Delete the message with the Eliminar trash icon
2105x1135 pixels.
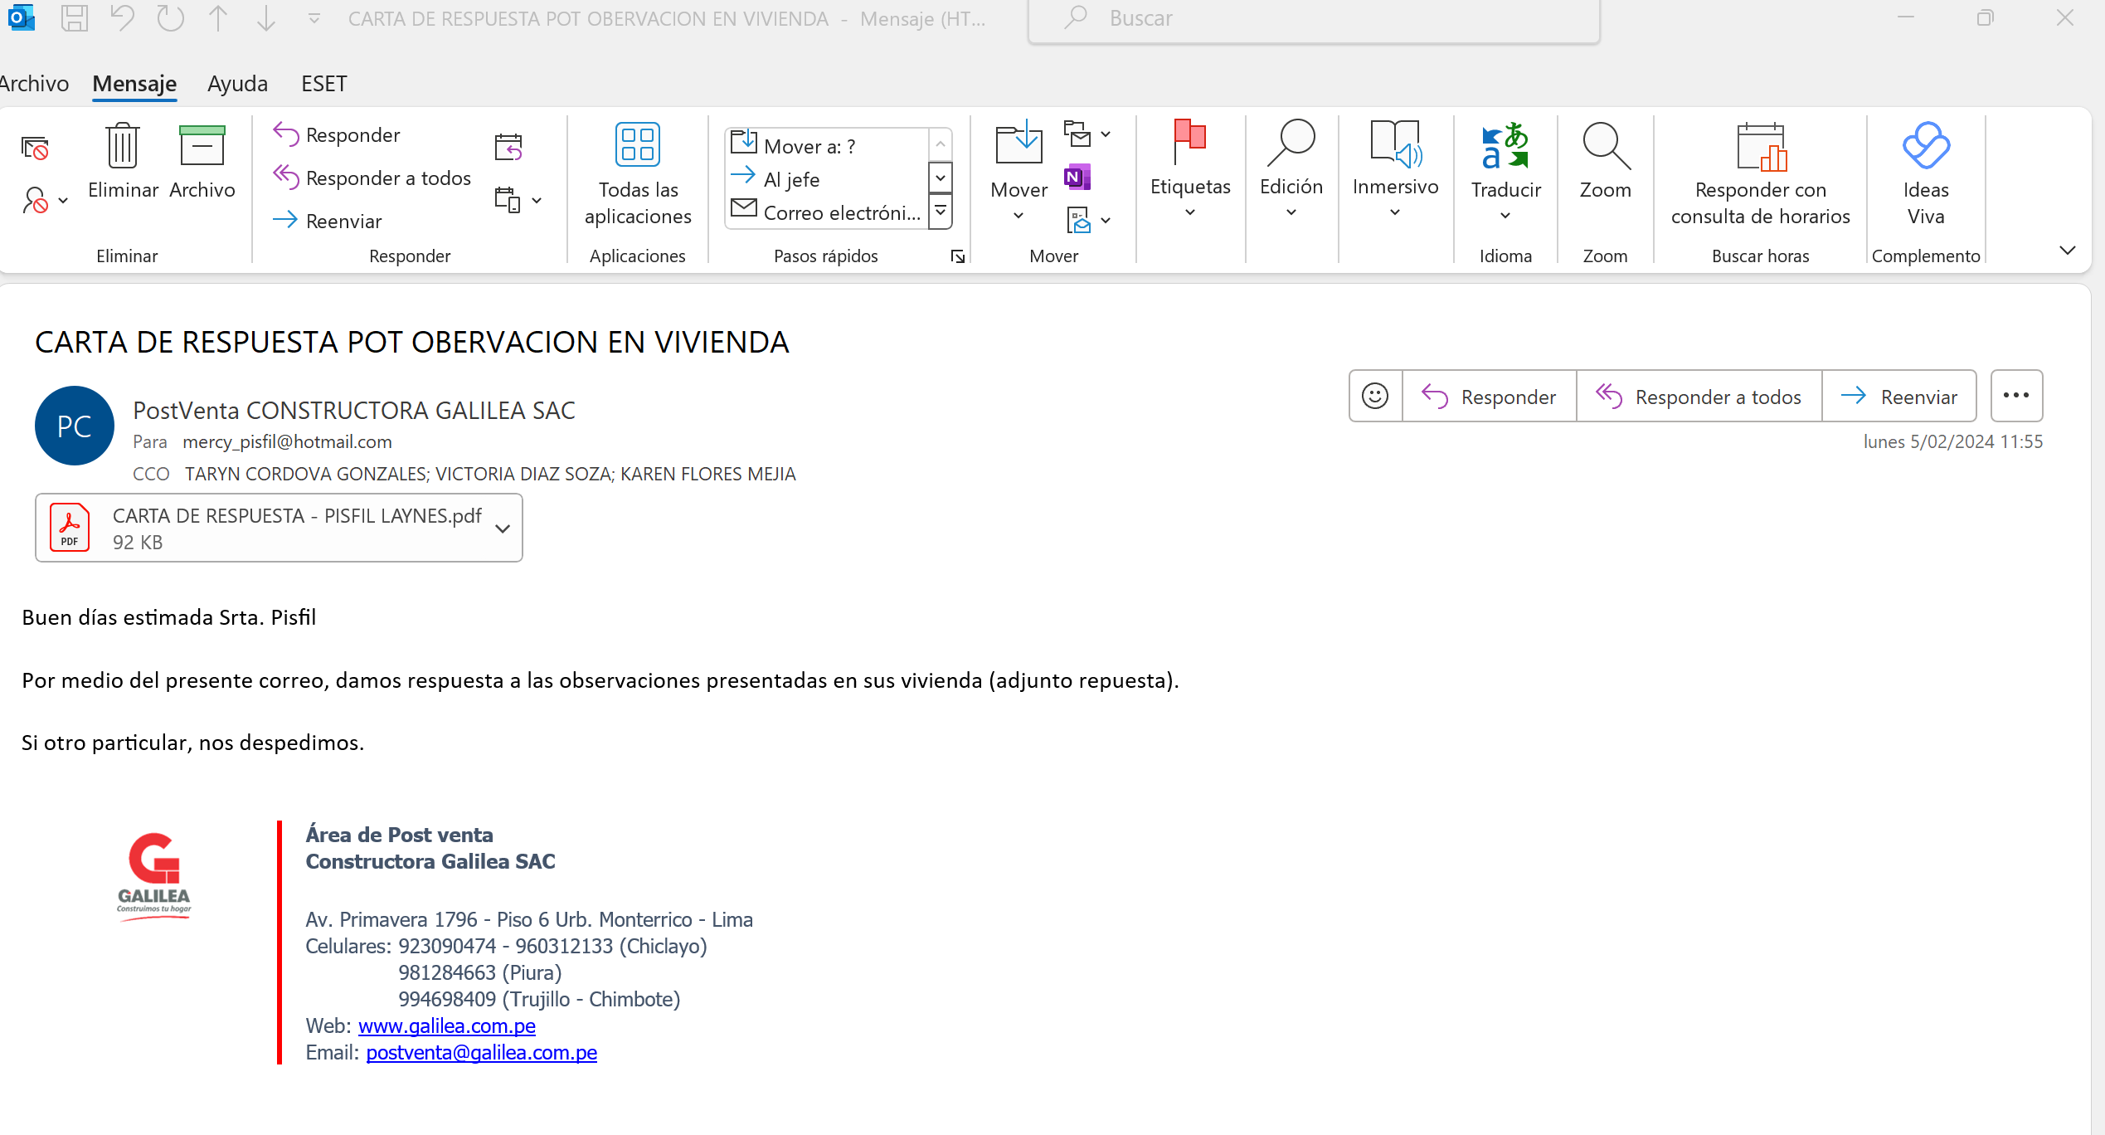(123, 162)
